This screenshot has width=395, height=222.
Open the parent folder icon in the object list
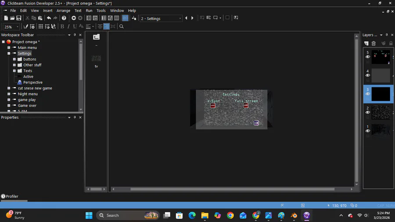(96, 37)
